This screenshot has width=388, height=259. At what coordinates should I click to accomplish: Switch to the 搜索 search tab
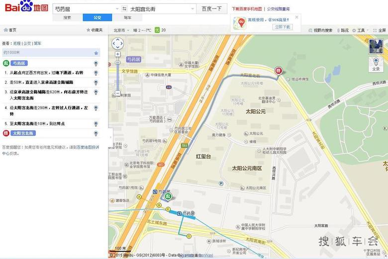tap(68, 18)
